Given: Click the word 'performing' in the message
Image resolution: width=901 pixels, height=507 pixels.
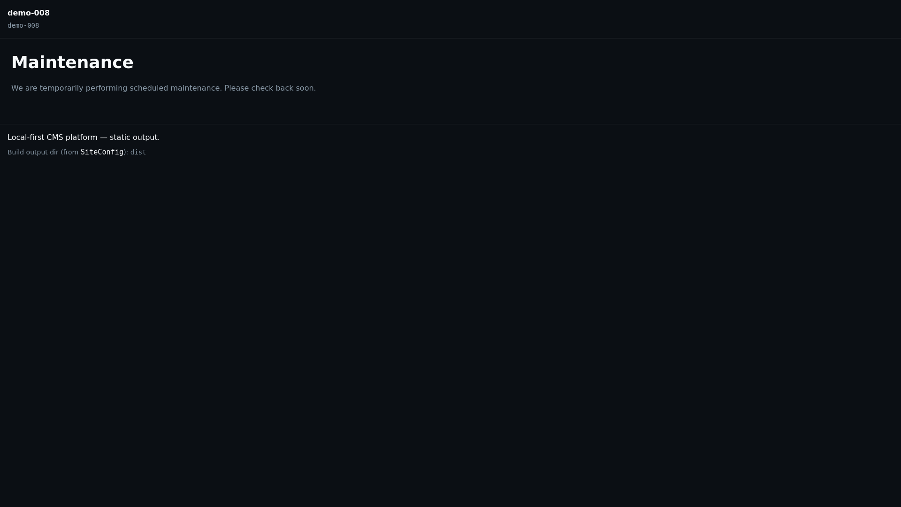Looking at the screenshot, I should 107,88.
